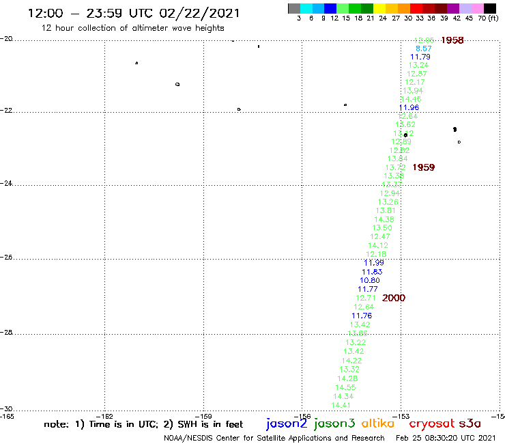Click the 1958 time stamp label

[452, 40]
